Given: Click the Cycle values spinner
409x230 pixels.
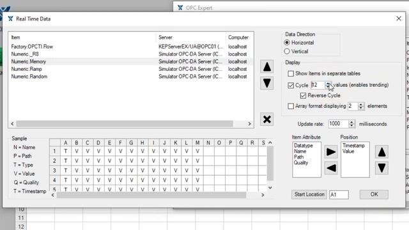Looking at the screenshot, I should [328, 85].
